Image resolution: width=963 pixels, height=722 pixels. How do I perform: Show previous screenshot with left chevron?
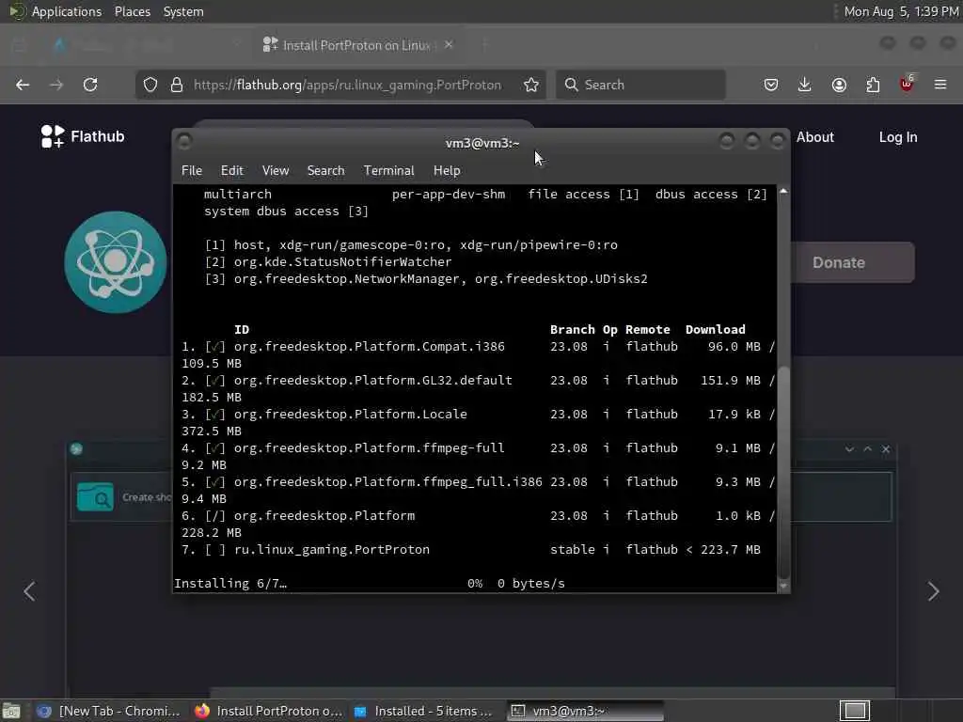click(29, 591)
